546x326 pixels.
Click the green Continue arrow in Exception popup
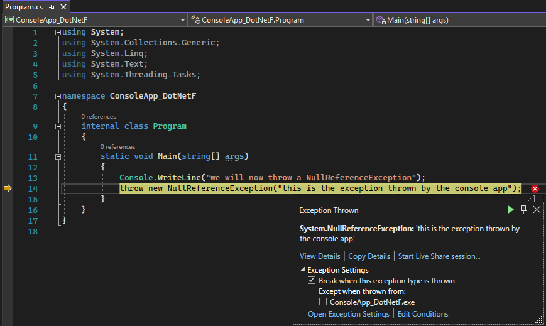(510, 210)
